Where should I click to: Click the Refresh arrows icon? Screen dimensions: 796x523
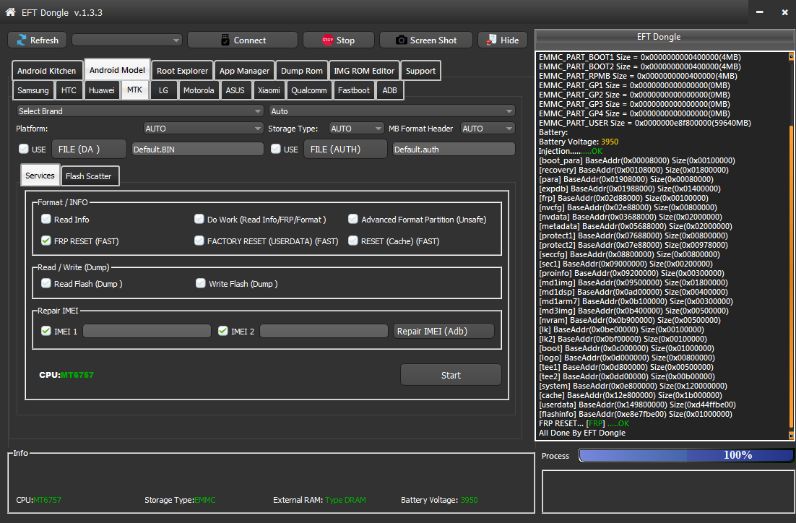tap(22, 40)
